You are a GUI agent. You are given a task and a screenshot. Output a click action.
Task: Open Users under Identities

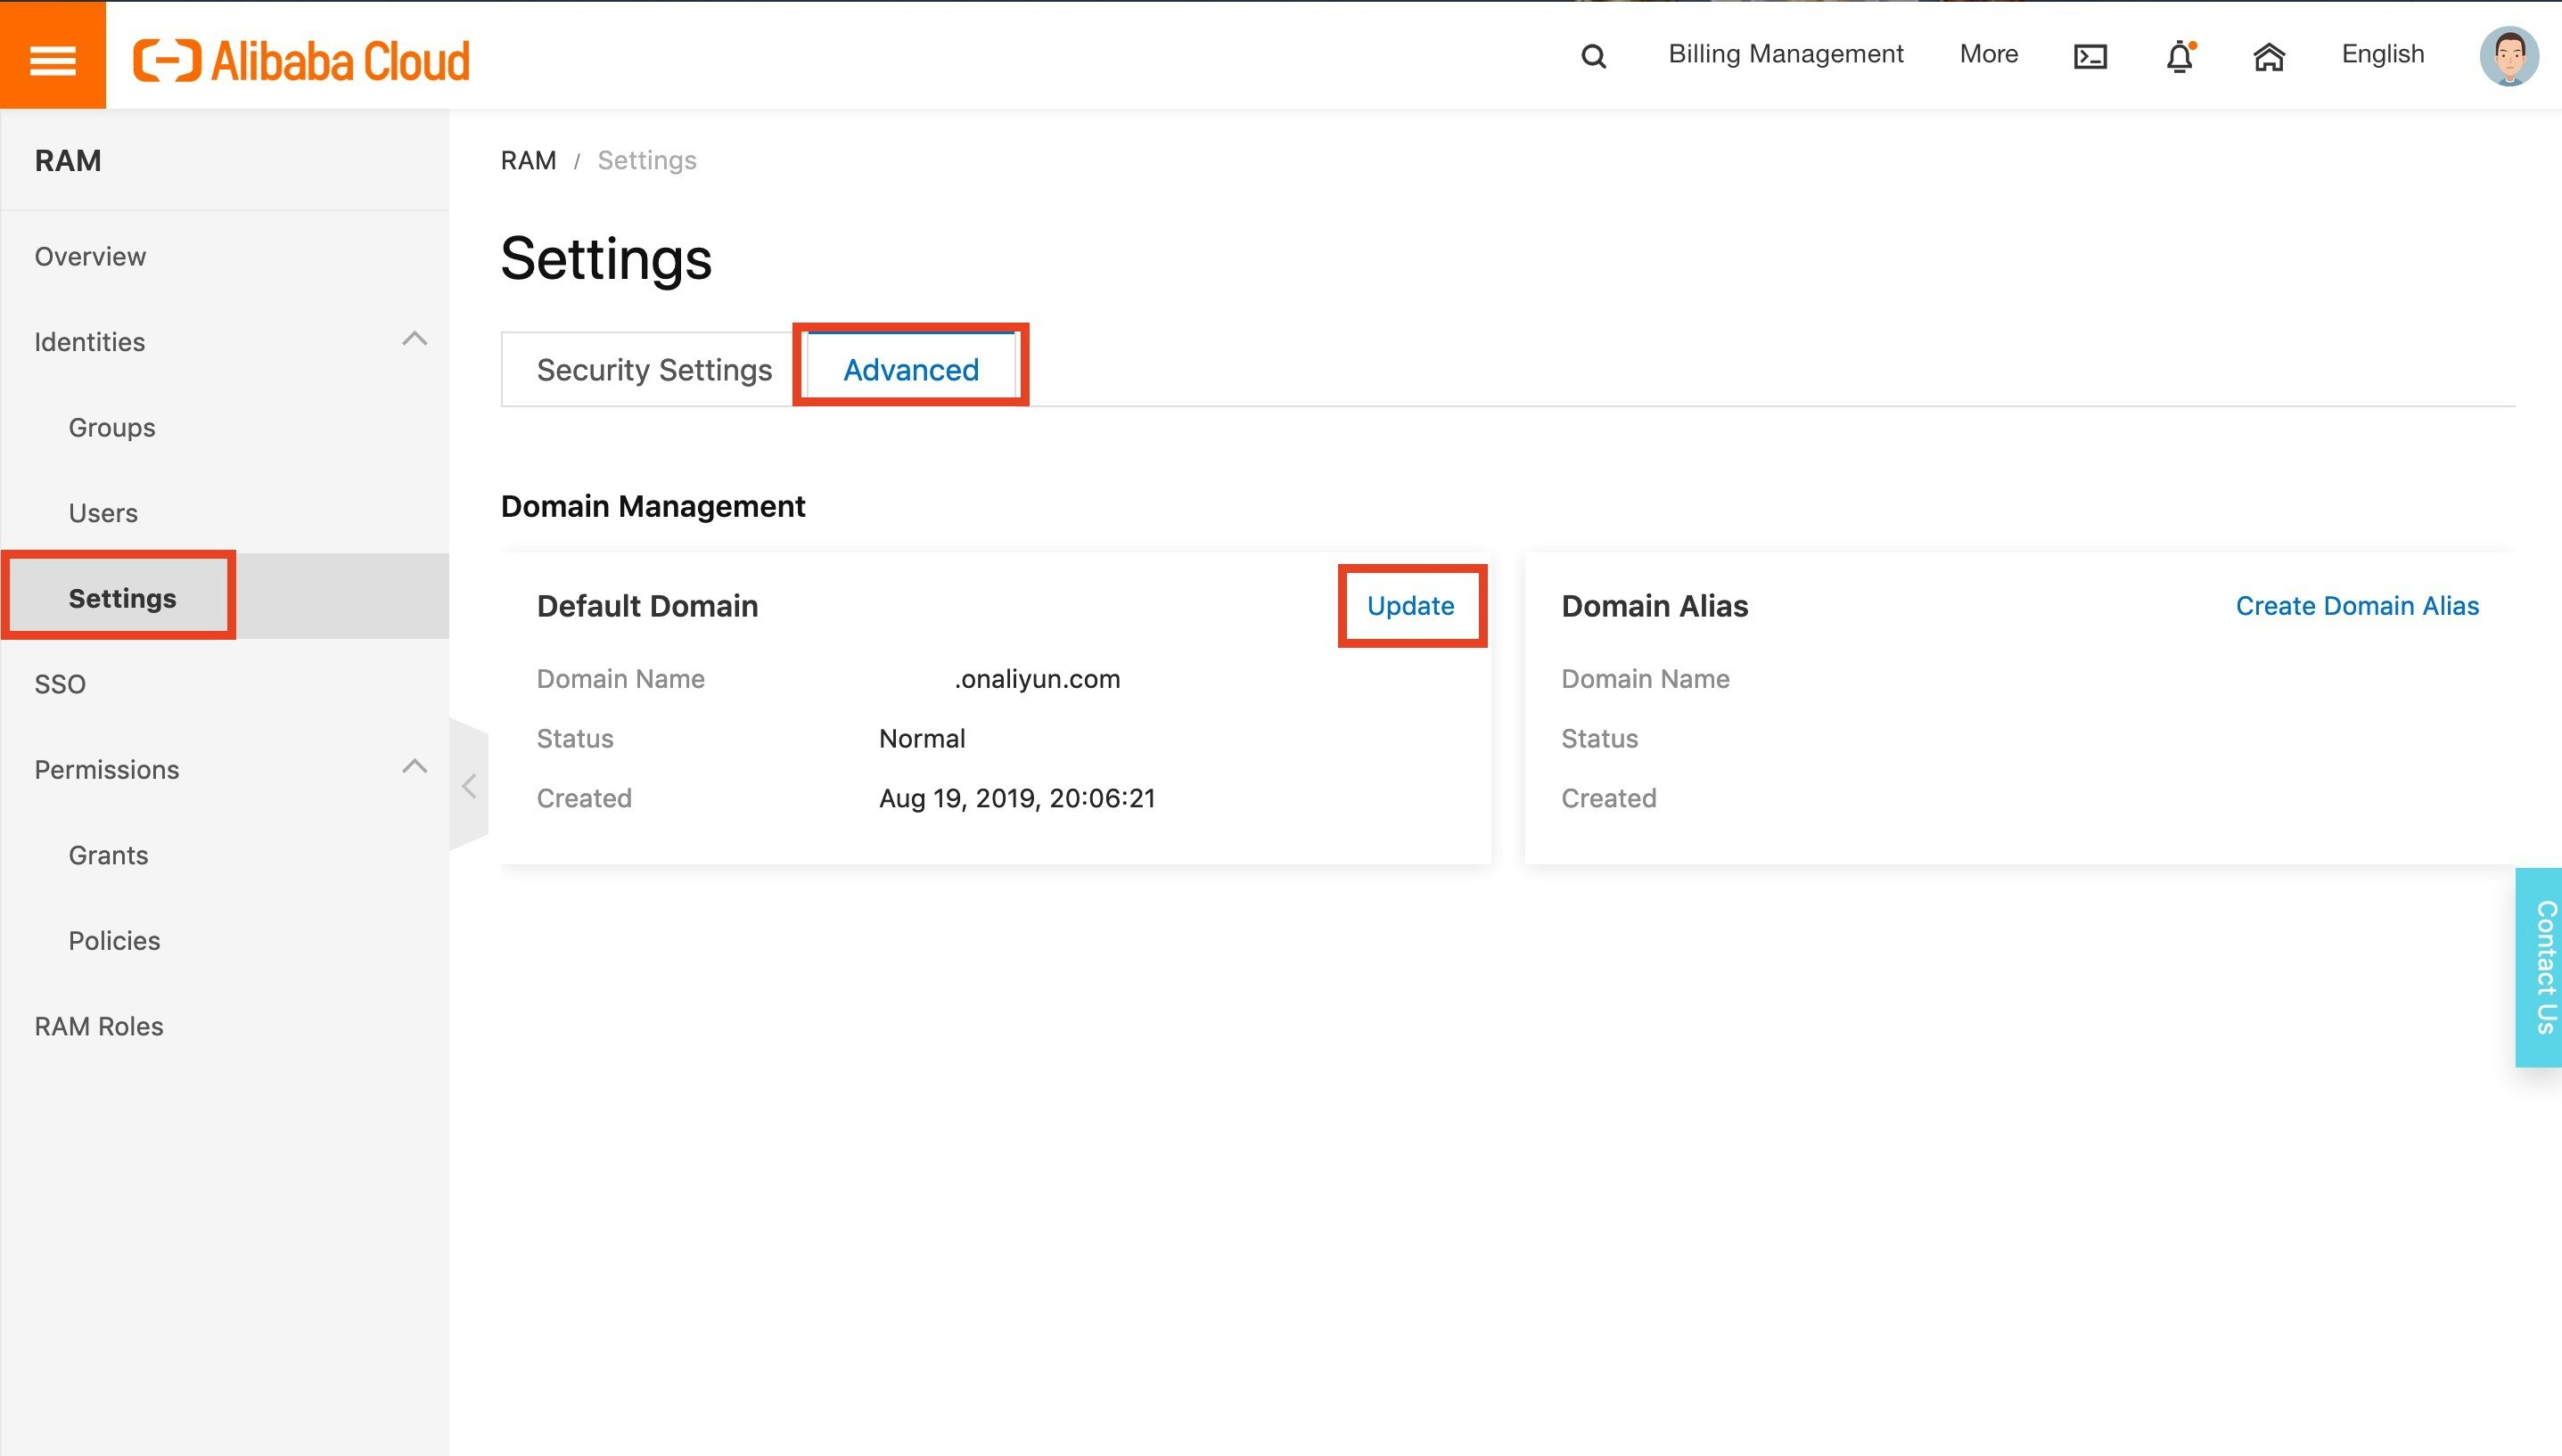pyautogui.click(x=103, y=513)
